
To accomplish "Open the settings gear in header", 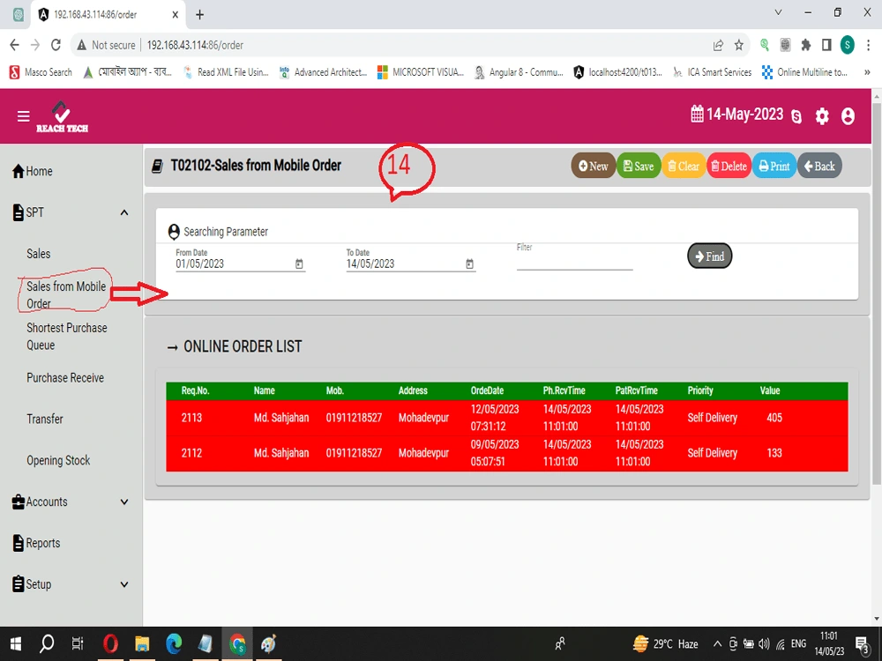I will [822, 116].
